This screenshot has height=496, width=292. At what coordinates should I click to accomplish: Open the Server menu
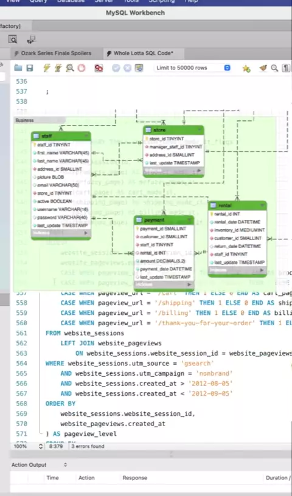(x=103, y=1)
